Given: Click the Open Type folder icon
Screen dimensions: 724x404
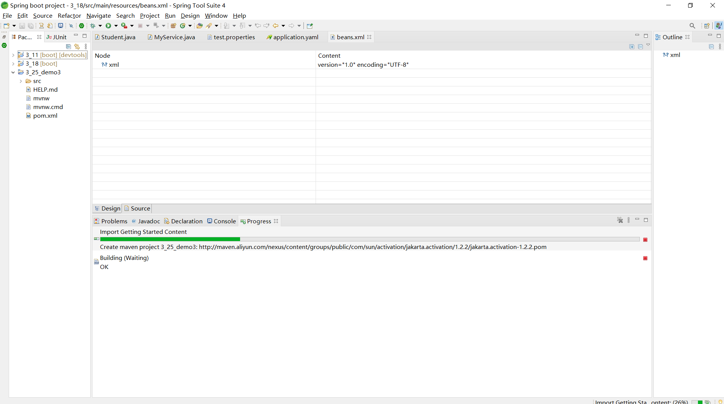Looking at the screenshot, I should [200, 26].
